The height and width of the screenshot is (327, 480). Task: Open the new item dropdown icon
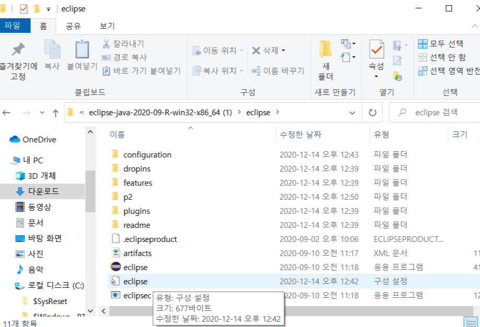pos(348,44)
